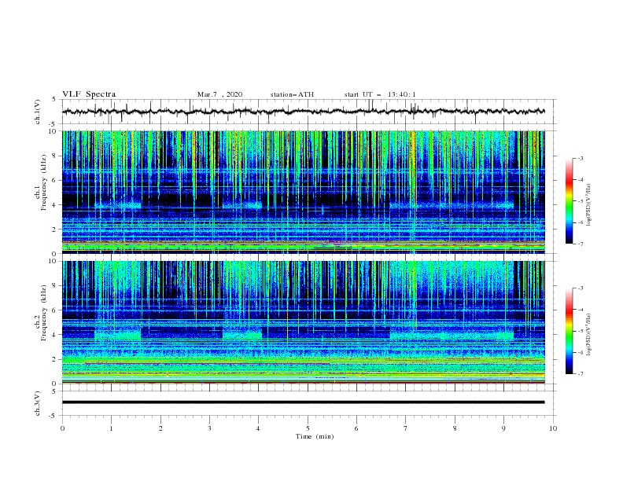Click time axis tick label "6"

tap(356, 428)
